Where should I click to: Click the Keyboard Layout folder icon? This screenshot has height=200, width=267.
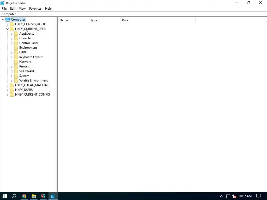(x=16, y=57)
